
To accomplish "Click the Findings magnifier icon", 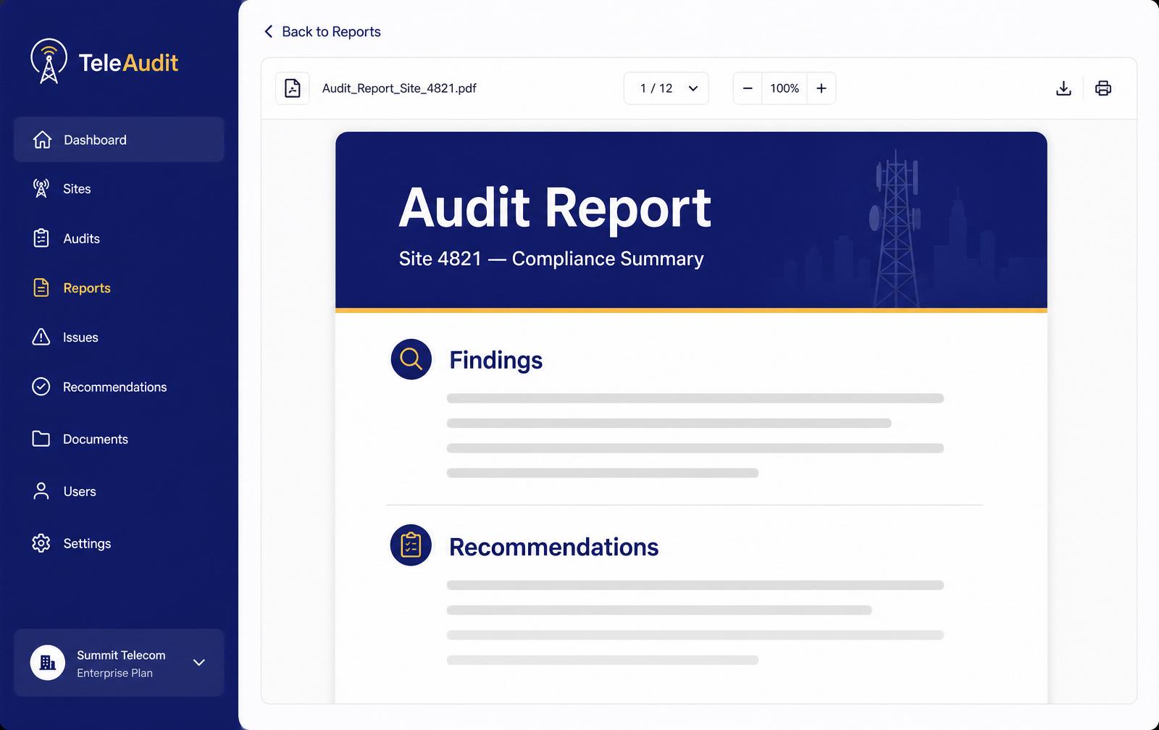I will coord(411,359).
